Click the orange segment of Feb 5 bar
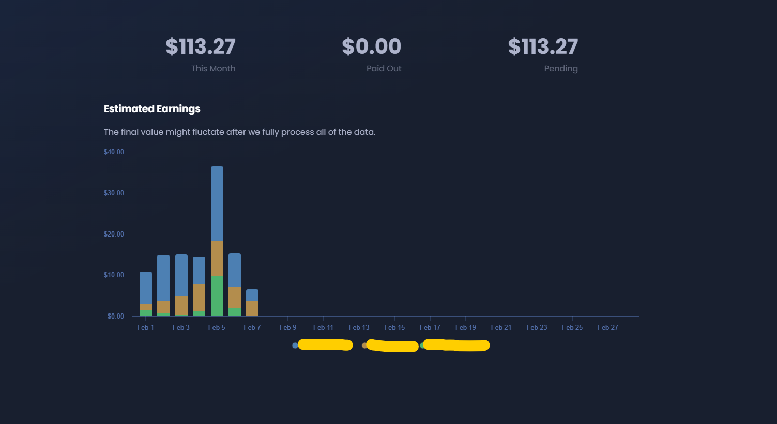The image size is (777, 424). 217,259
